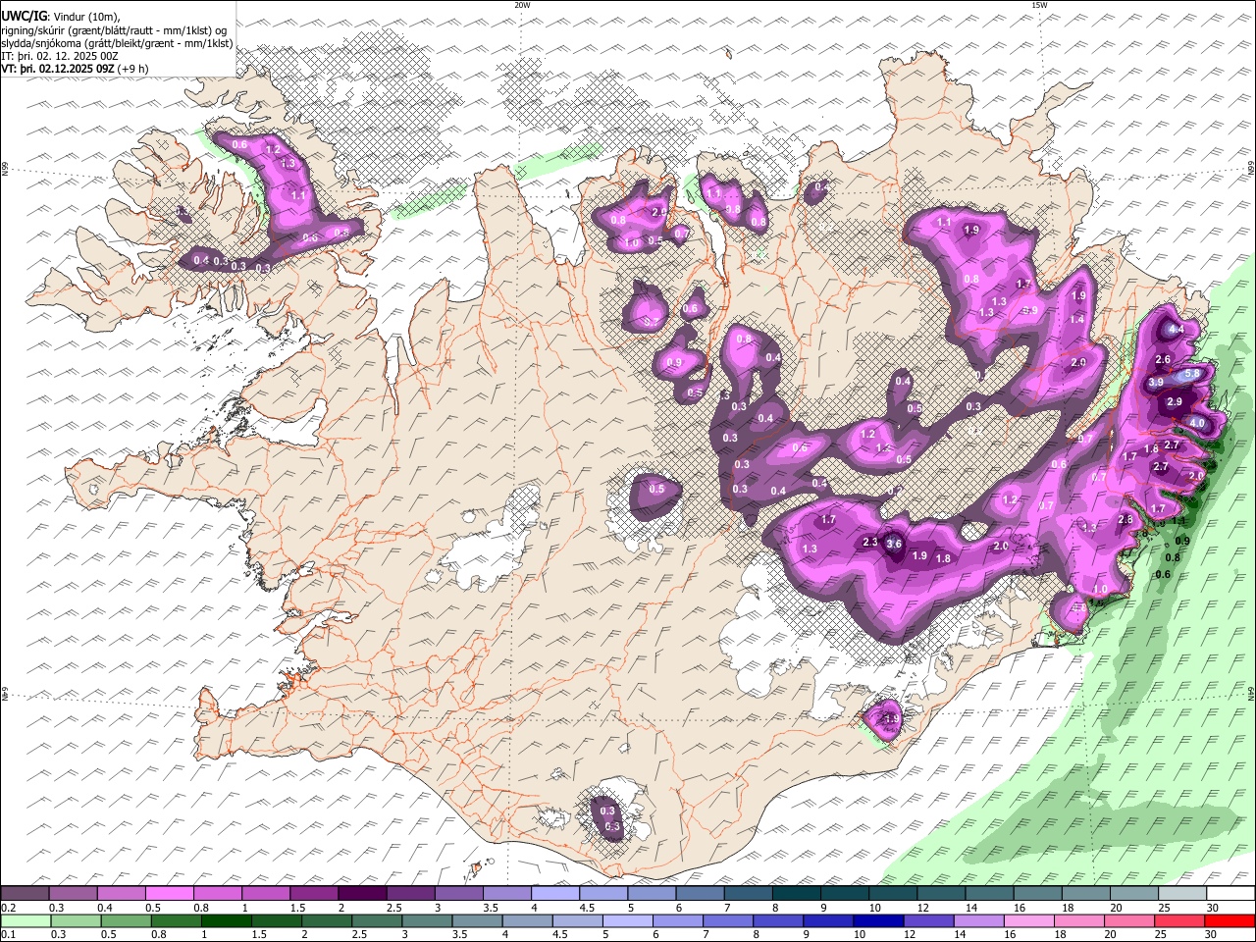Click the bright red 30 swatch ending the bottom legend row
Viewport: 1256px width, 942px height.
1231,920
